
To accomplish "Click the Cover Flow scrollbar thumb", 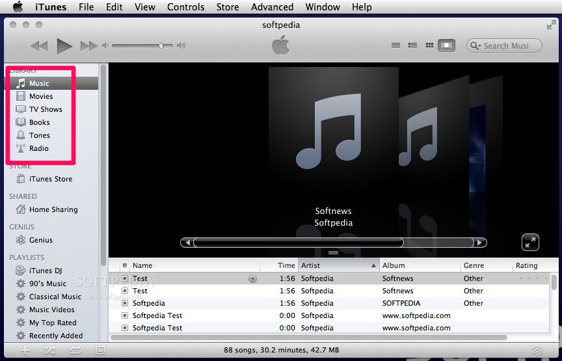I will coord(298,243).
